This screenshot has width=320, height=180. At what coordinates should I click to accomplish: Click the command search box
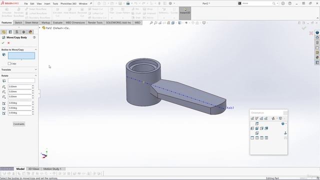[x=257, y=3]
